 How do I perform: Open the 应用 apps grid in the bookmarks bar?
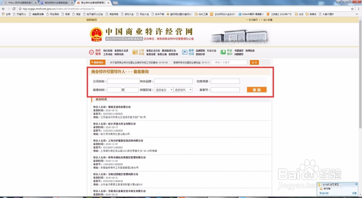click(6, 14)
